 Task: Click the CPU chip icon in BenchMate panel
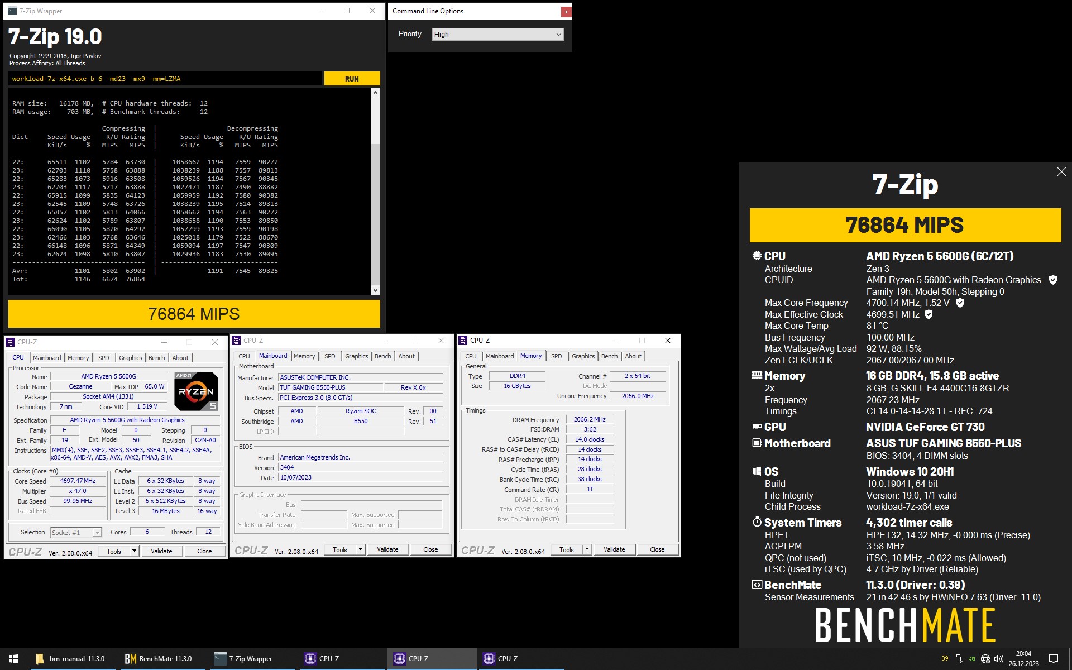[757, 256]
